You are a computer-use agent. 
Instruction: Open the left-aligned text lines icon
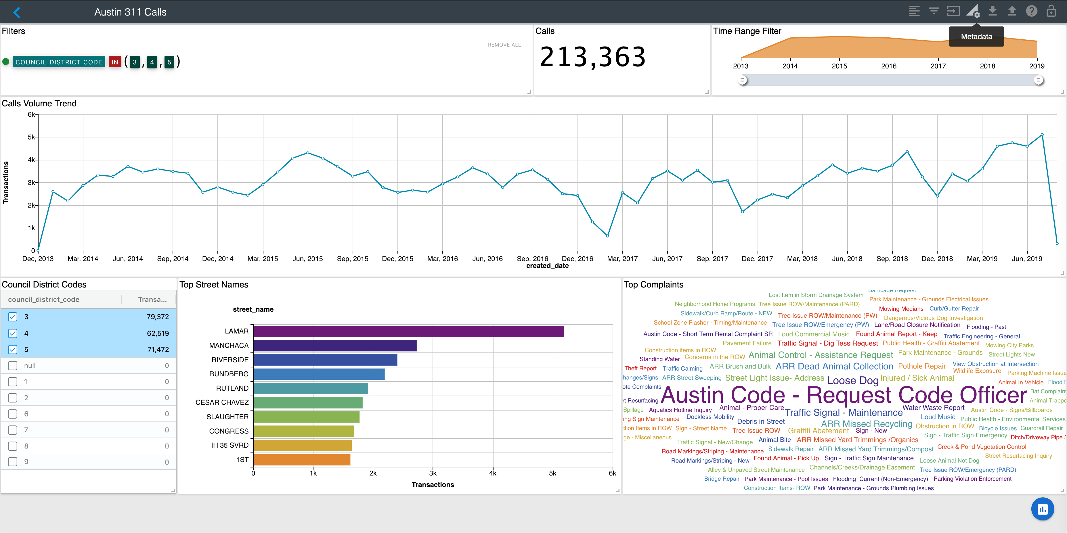pos(914,11)
